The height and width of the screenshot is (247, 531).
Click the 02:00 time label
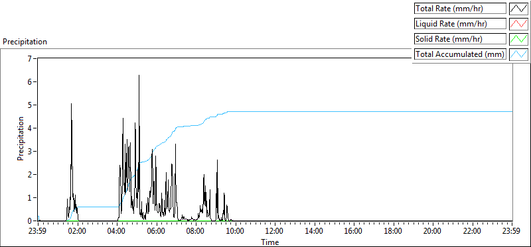click(78, 232)
